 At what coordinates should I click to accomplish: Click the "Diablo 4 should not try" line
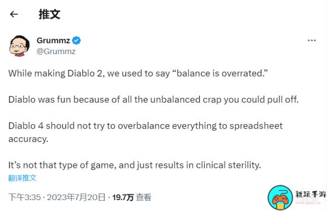pos(146,126)
